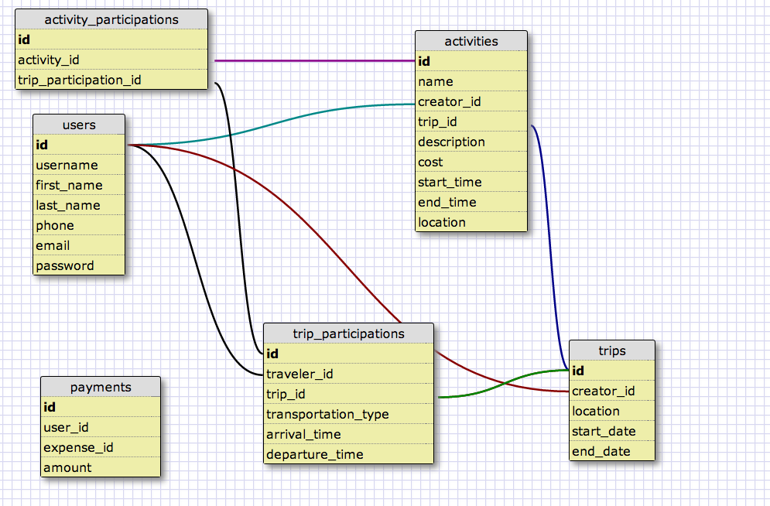Click trip_id field in activities table
770x506 pixels.
click(471, 121)
